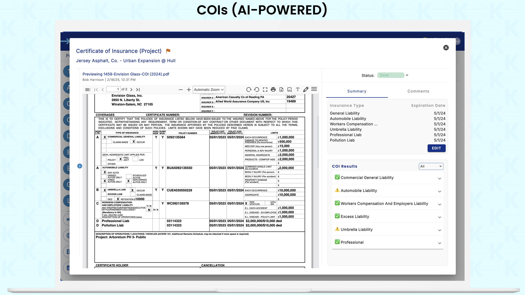Click the orange flag icon
The width and height of the screenshot is (525, 295).
coord(168,51)
